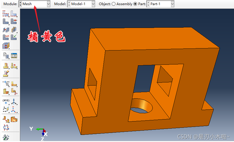This screenshot has width=234, height=142.
Task: Expand the Module dropdown showing Mesh
Action: coord(48,4)
